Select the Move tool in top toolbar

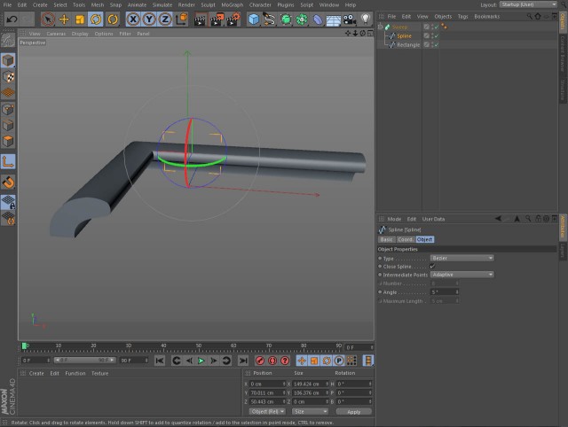64,19
